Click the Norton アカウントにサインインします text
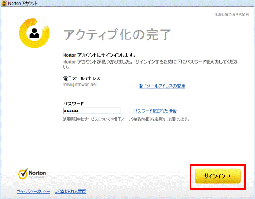The width and height of the screenshot is (255, 199). tap(100, 55)
